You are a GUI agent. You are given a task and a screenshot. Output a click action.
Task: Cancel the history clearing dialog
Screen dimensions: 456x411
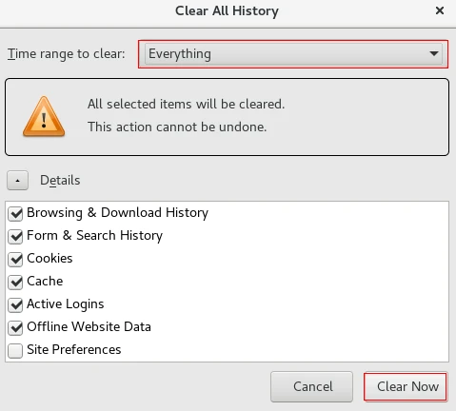click(x=311, y=386)
